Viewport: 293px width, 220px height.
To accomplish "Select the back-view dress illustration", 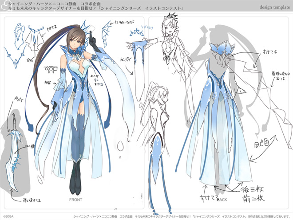I will [213, 114].
